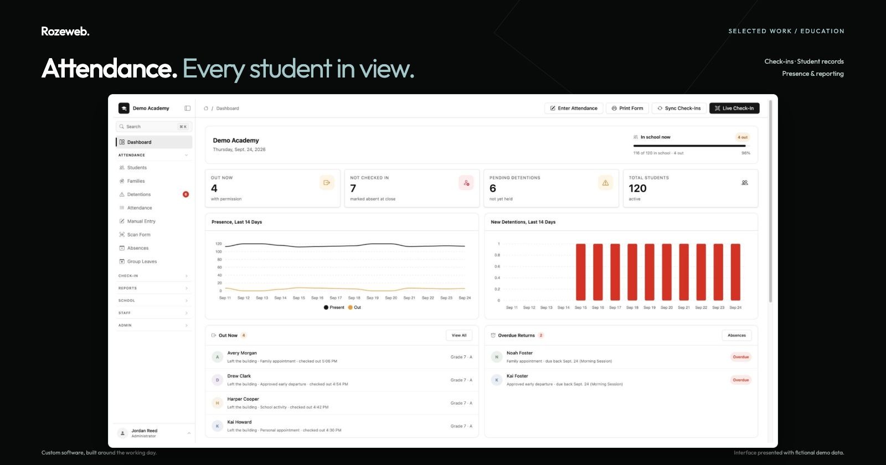
Task: Click the Group Leaves icon
Action: pos(122,261)
